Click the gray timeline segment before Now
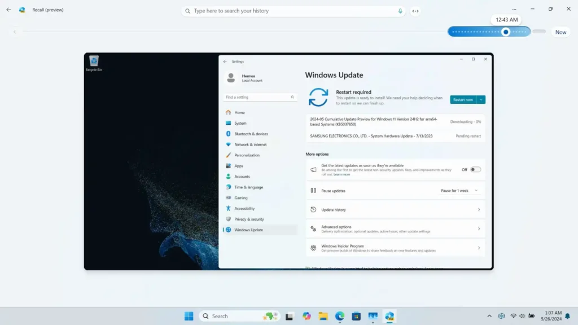 click(x=539, y=32)
